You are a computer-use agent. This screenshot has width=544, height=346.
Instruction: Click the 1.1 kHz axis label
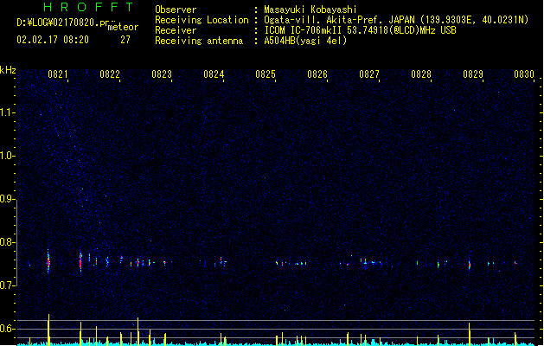[7, 112]
